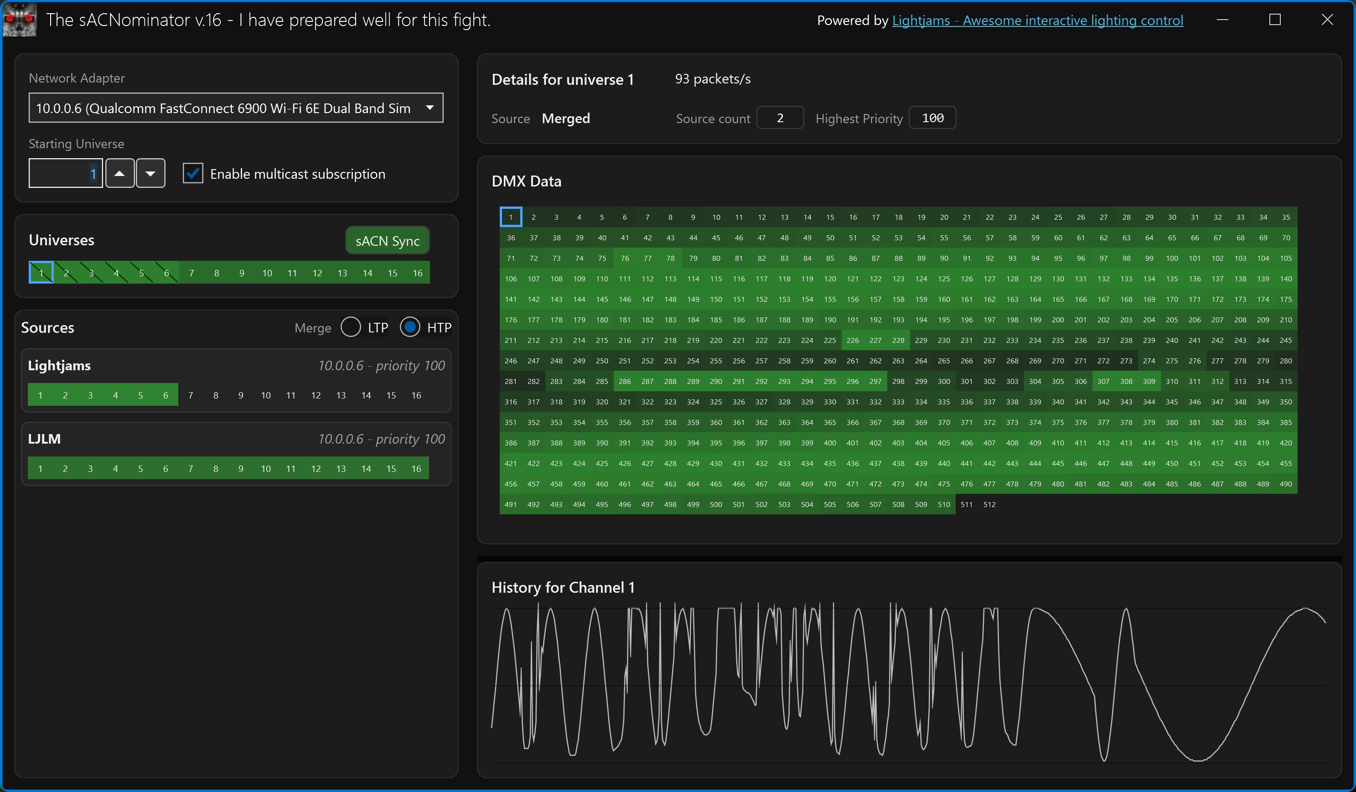This screenshot has height=792, width=1356.
Task: Select universe 1 in Universes strip
Action: 41,273
